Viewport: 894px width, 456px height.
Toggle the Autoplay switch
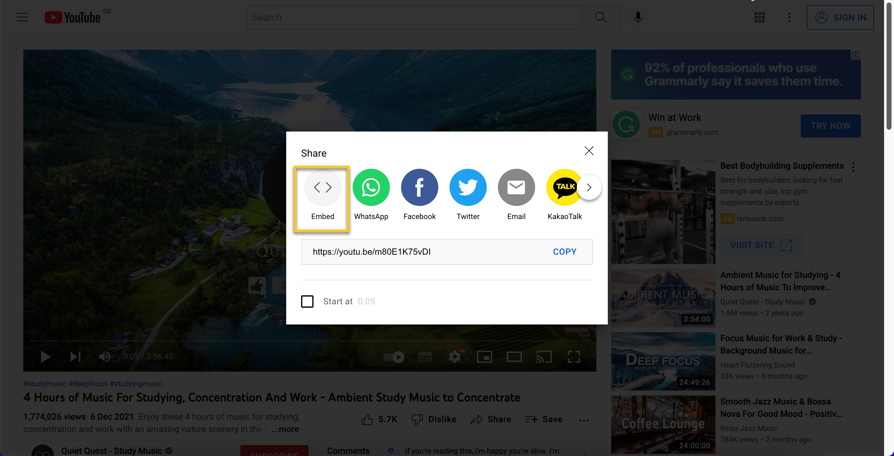(394, 357)
